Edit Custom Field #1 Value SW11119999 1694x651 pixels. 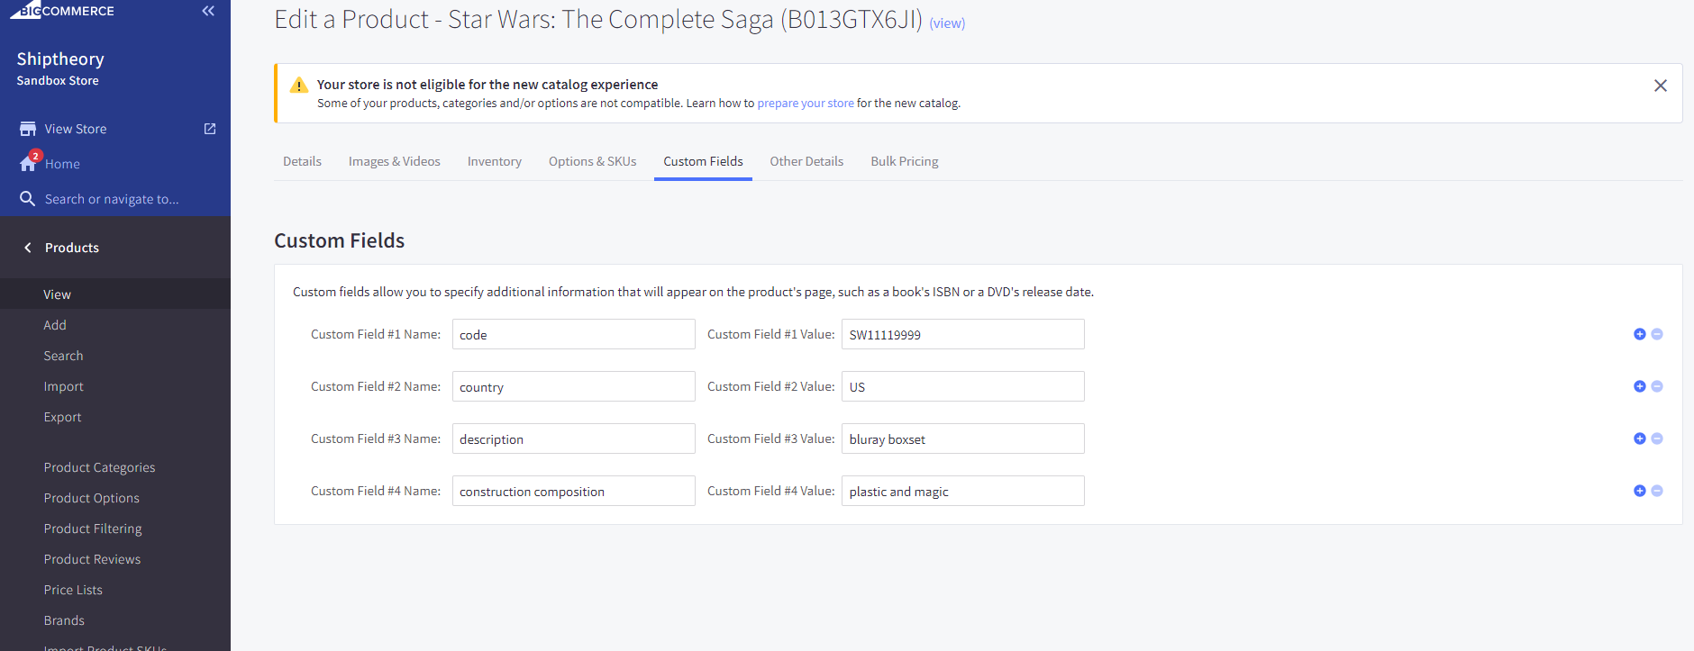click(x=963, y=334)
